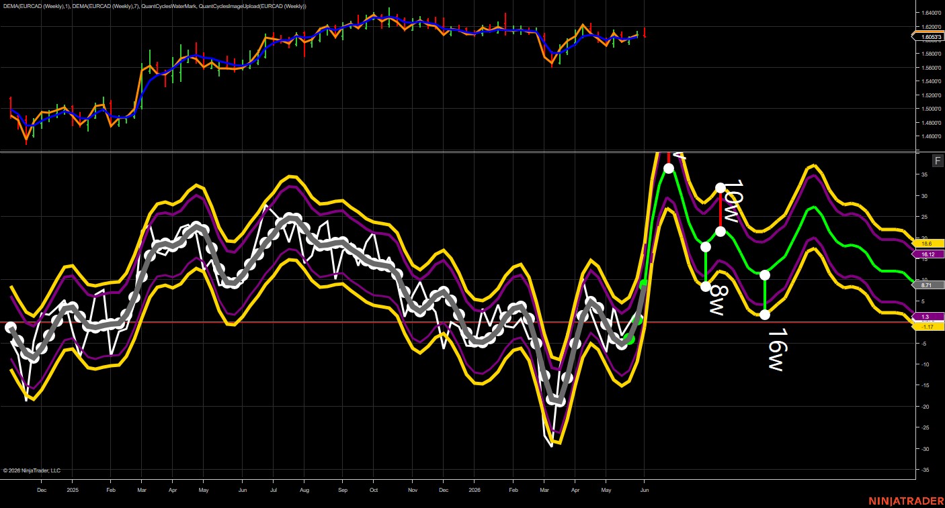Image resolution: width=945 pixels, height=508 pixels.
Task: Click the 2025 label on the time axis
Action: click(73, 491)
